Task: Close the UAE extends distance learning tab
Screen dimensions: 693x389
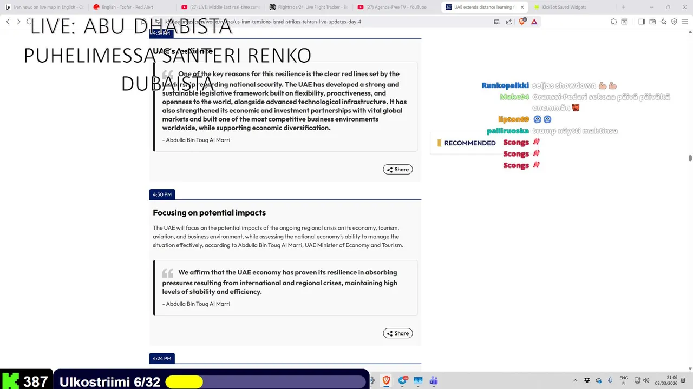Action: tap(522, 7)
